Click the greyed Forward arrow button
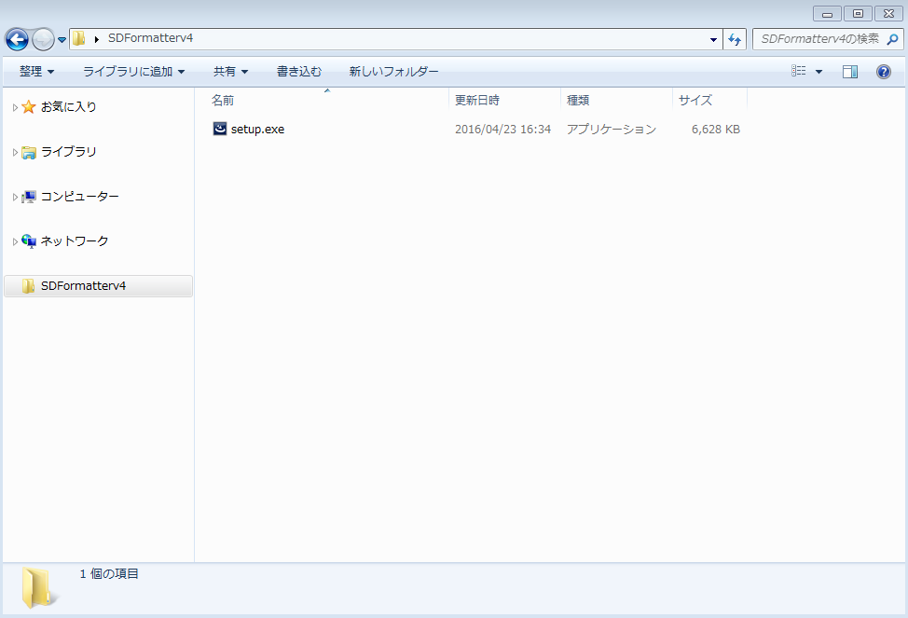 coord(43,39)
